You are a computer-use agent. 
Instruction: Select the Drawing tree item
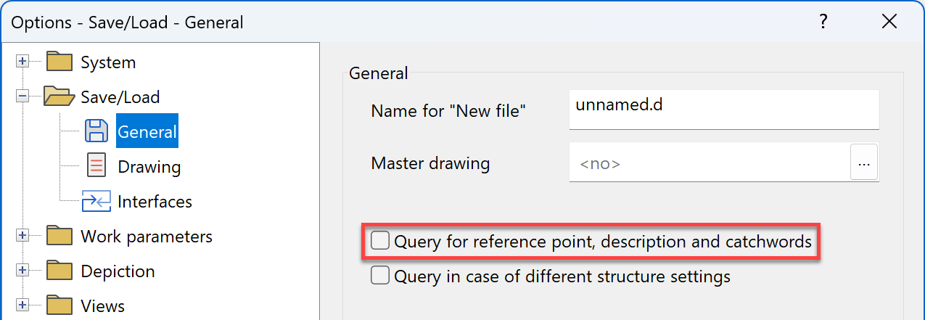pos(149,167)
